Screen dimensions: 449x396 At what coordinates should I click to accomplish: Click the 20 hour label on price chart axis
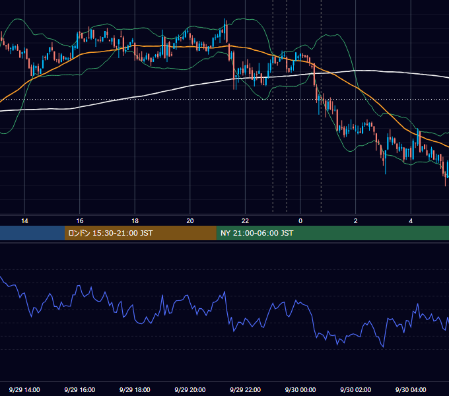[x=190, y=221]
